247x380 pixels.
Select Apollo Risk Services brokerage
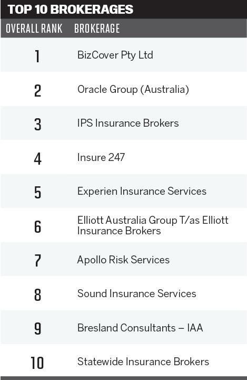[123, 260]
